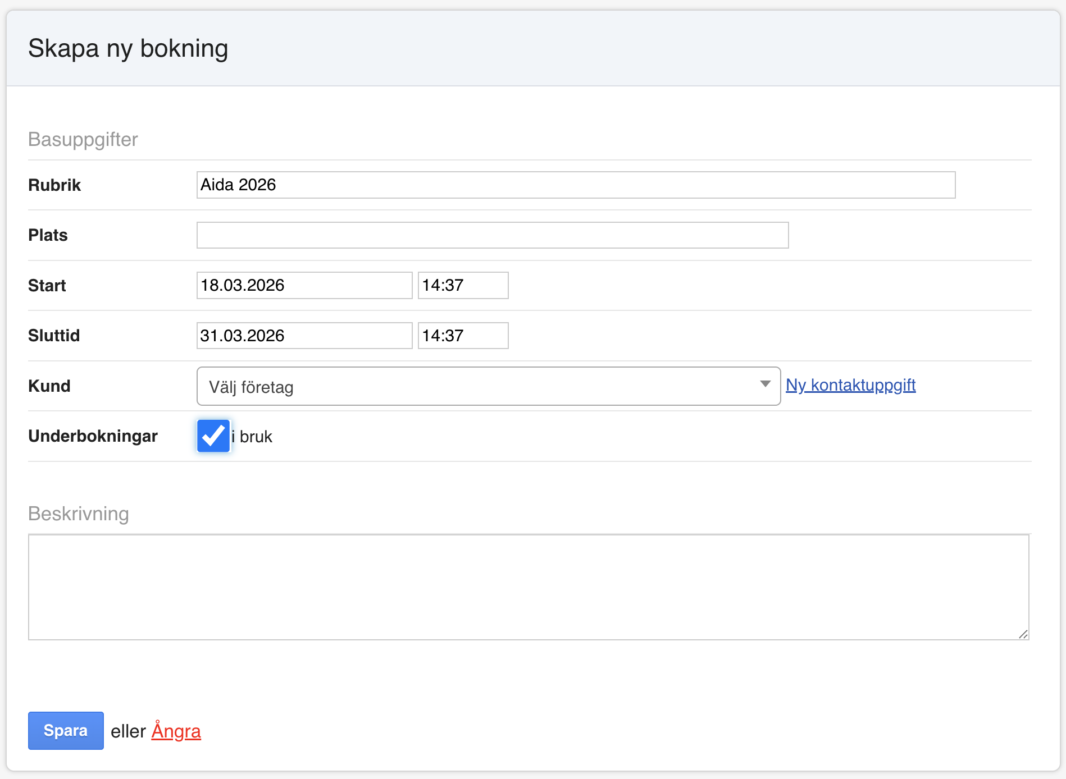Click the Skapa ny bokning heading

tap(128, 48)
